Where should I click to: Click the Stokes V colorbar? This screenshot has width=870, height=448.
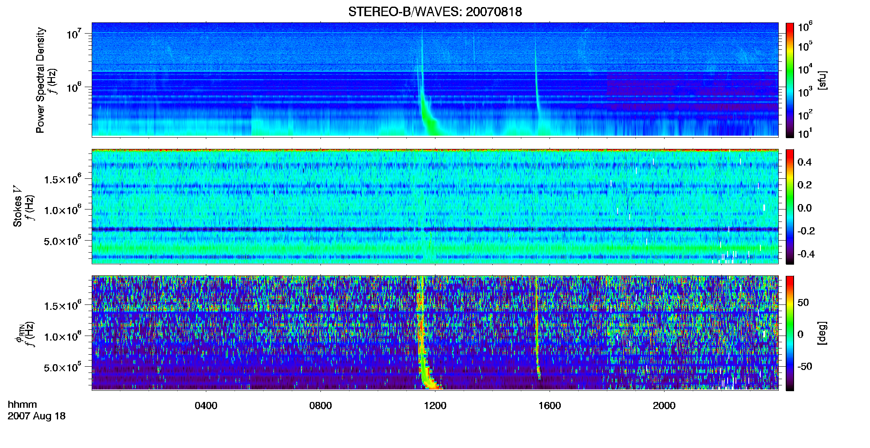tap(790, 207)
